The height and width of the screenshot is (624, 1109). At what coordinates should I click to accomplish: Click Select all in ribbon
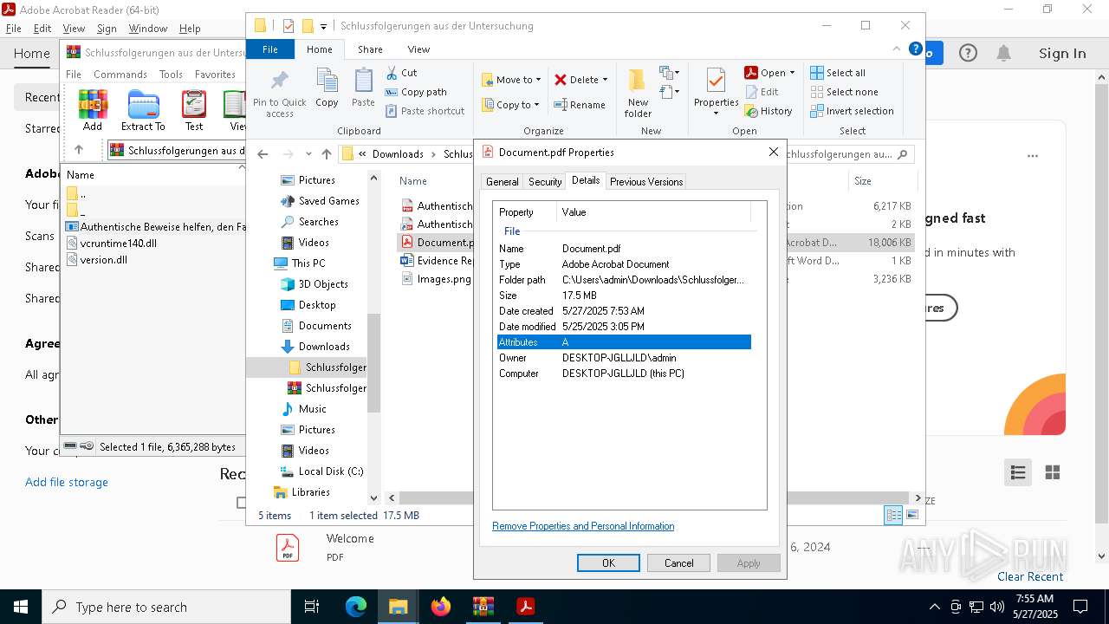838,73
